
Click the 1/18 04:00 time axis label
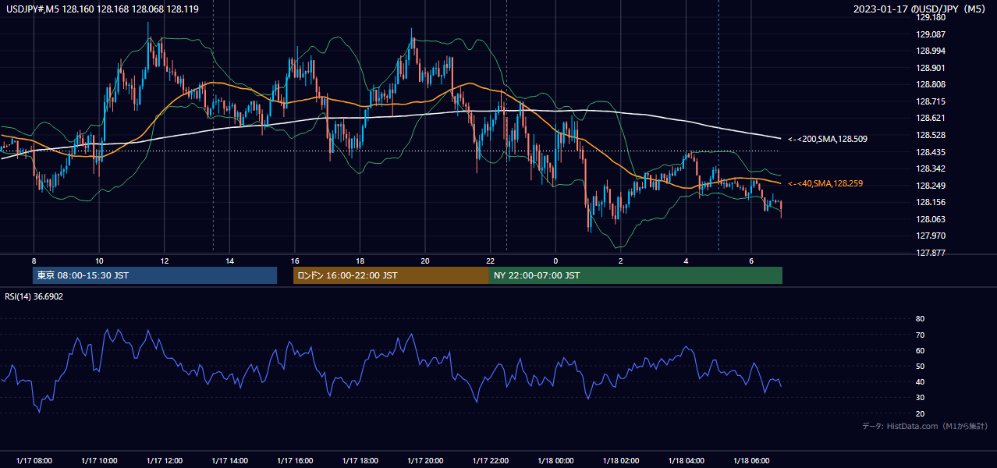(x=686, y=460)
